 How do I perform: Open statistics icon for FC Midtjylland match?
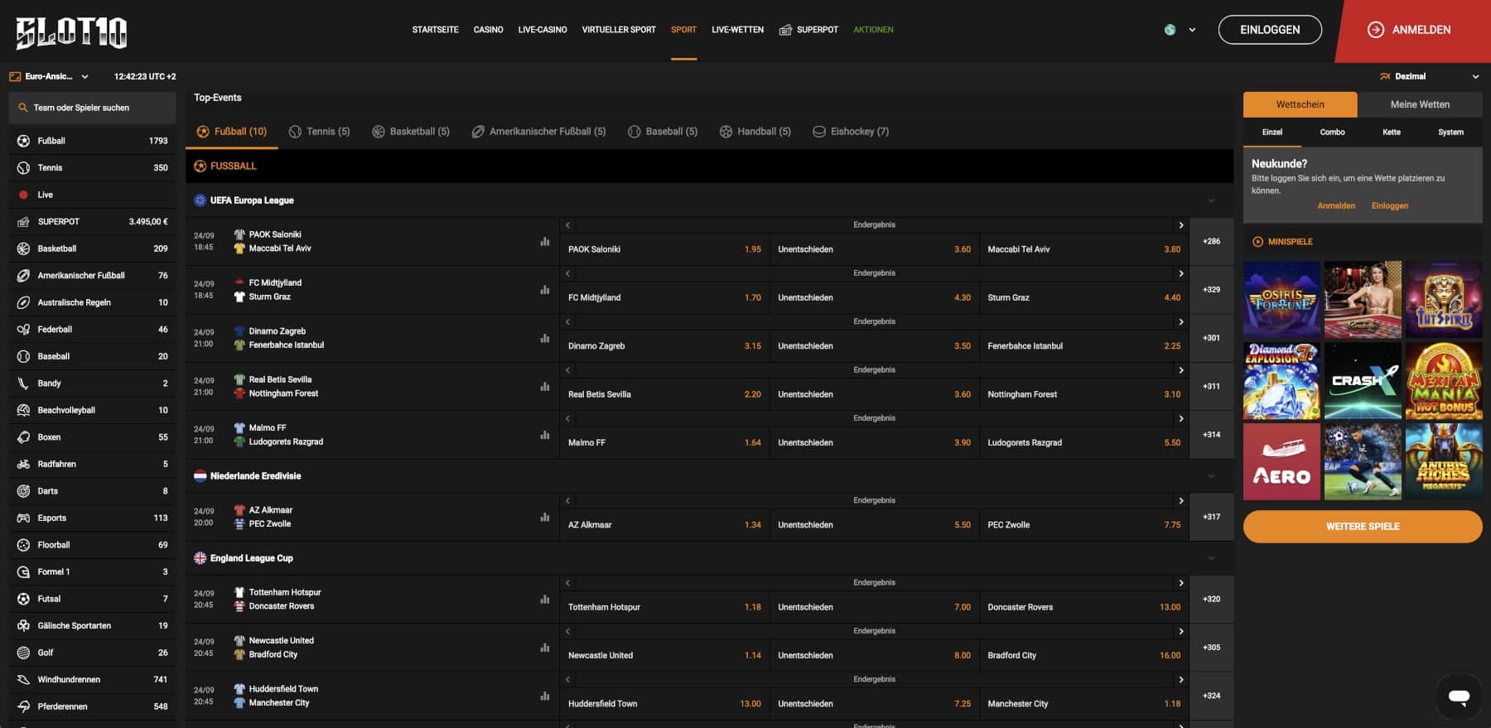tap(545, 290)
